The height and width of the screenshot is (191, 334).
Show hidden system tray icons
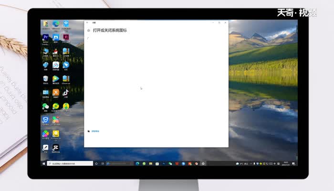click(x=251, y=163)
